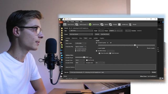The image size is (168, 94).
Task: Open the Queue using its toolbar icon
Action: click(102, 25)
